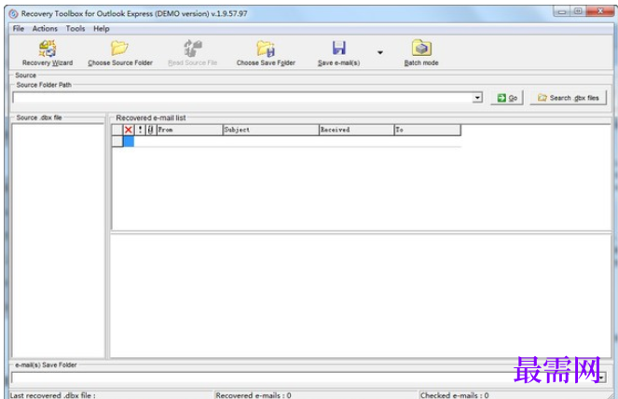Viewport: 618px width, 399px height.
Task: Minimize the Recovery Toolbox window
Action: pos(562,11)
